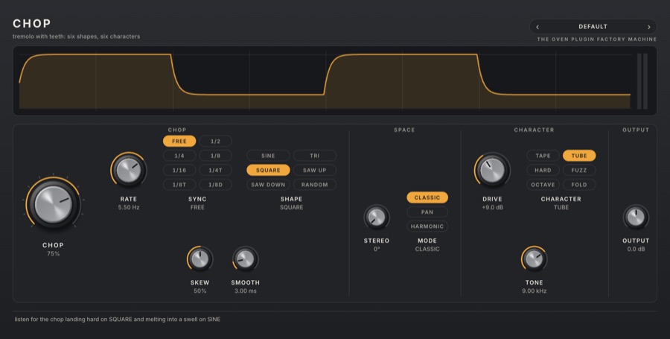670x339 pixels.
Task: Click the 'tremolo with teeth' subtitle
Action: (x=76, y=37)
